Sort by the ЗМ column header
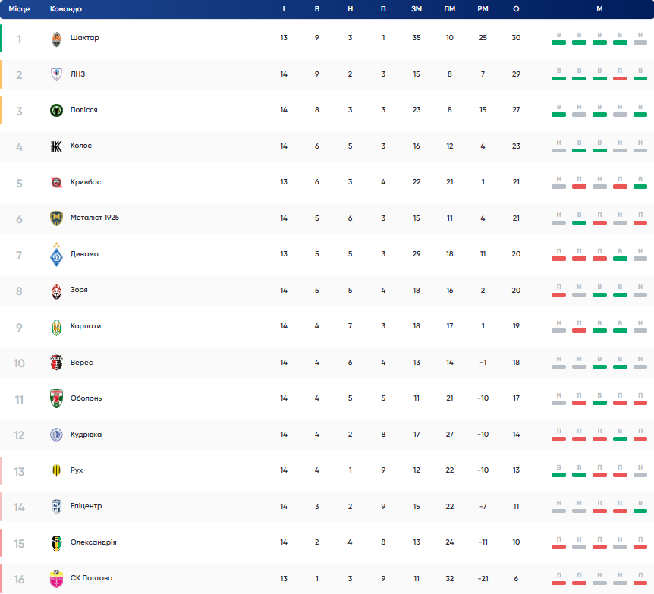The width and height of the screenshot is (654, 594). pyautogui.click(x=417, y=9)
